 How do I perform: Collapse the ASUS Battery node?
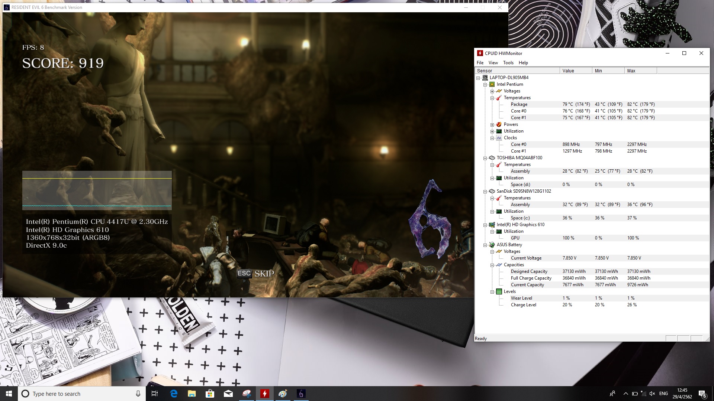(485, 245)
